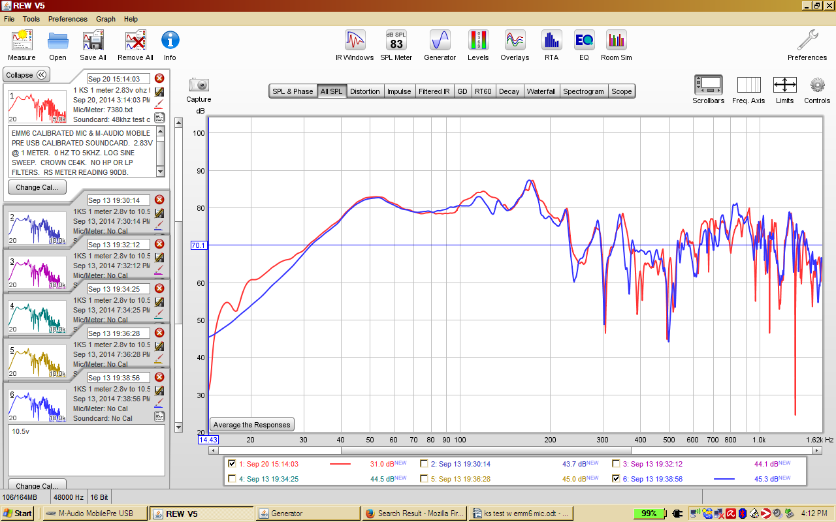836x522 pixels.
Task: Open the Preferences menu
Action: [x=67, y=19]
